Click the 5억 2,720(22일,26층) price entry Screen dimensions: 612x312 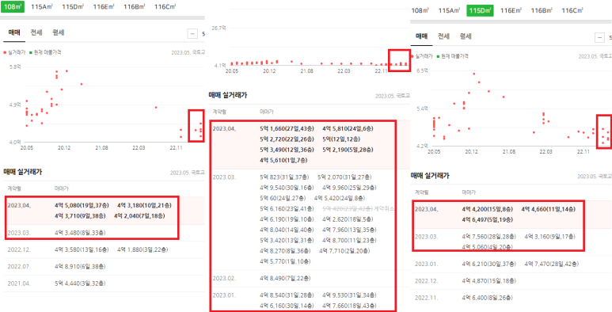pos(287,139)
